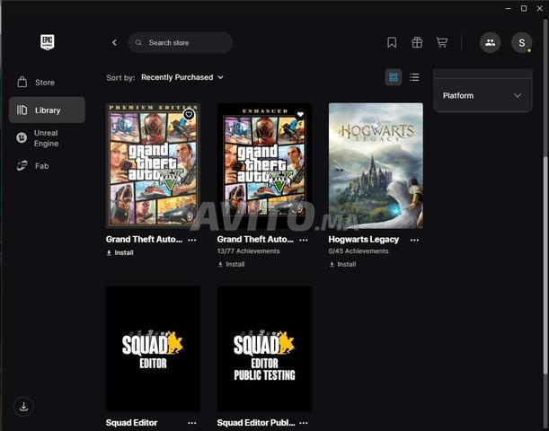This screenshot has height=431, width=549.
Task: Open GTA V Premium Edition cover art
Action: pyautogui.click(x=153, y=166)
